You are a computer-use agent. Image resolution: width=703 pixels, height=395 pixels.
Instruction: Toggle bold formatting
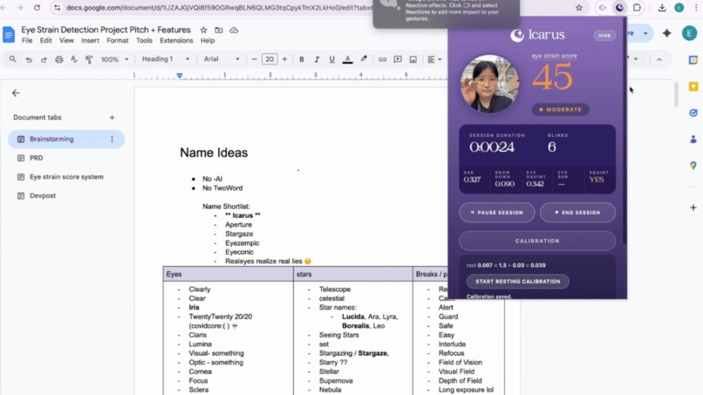tap(302, 59)
